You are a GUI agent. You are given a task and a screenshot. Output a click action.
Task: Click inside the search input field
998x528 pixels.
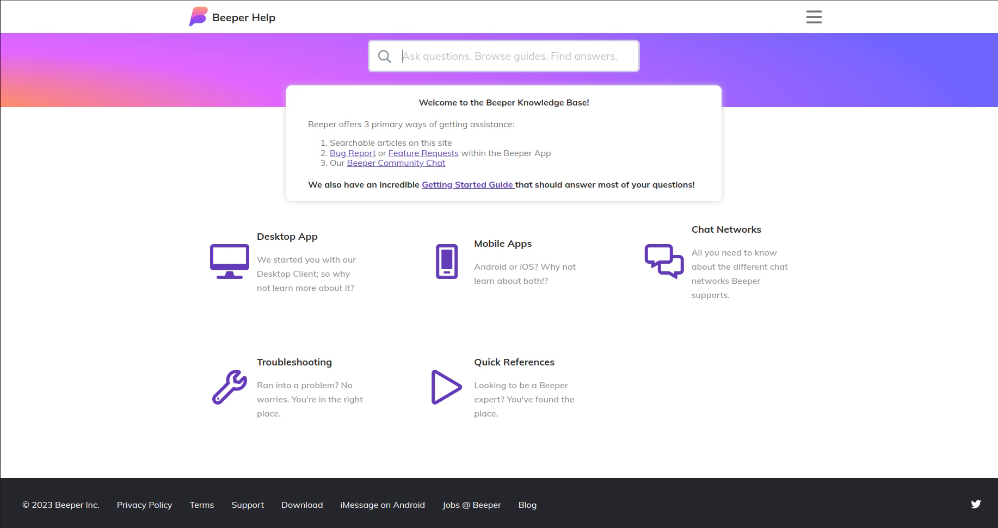coord(517,56)
